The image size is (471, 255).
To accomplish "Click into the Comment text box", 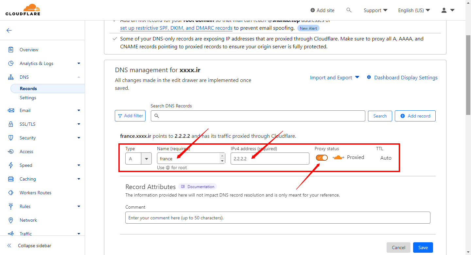I will click(278, 218).
